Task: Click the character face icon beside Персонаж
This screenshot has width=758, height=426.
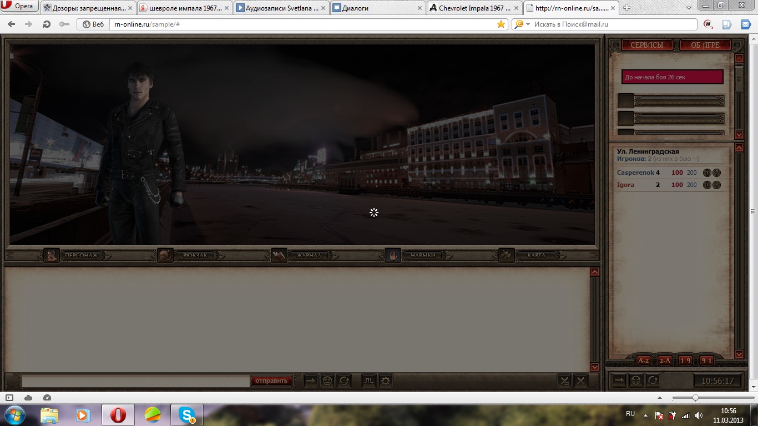Action: coord(52,255)
